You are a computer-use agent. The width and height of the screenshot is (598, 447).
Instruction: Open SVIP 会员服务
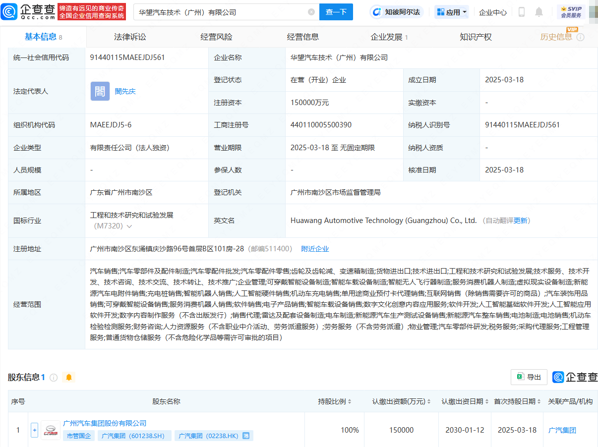tap(571, 12)
